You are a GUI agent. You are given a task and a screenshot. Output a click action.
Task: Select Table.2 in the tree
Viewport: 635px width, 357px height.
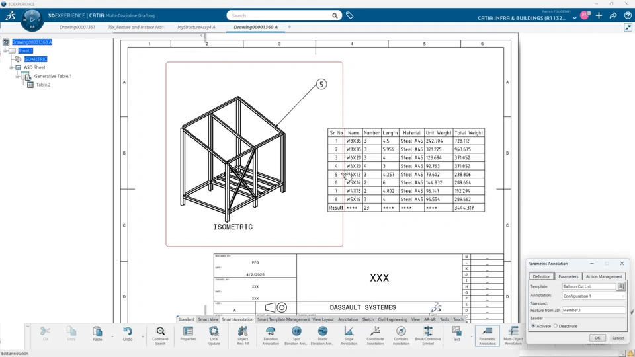click(43, 85)
